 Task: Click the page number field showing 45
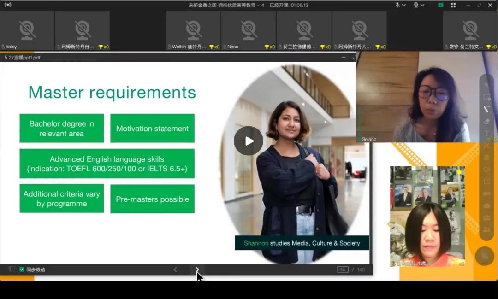coord(343,270)
